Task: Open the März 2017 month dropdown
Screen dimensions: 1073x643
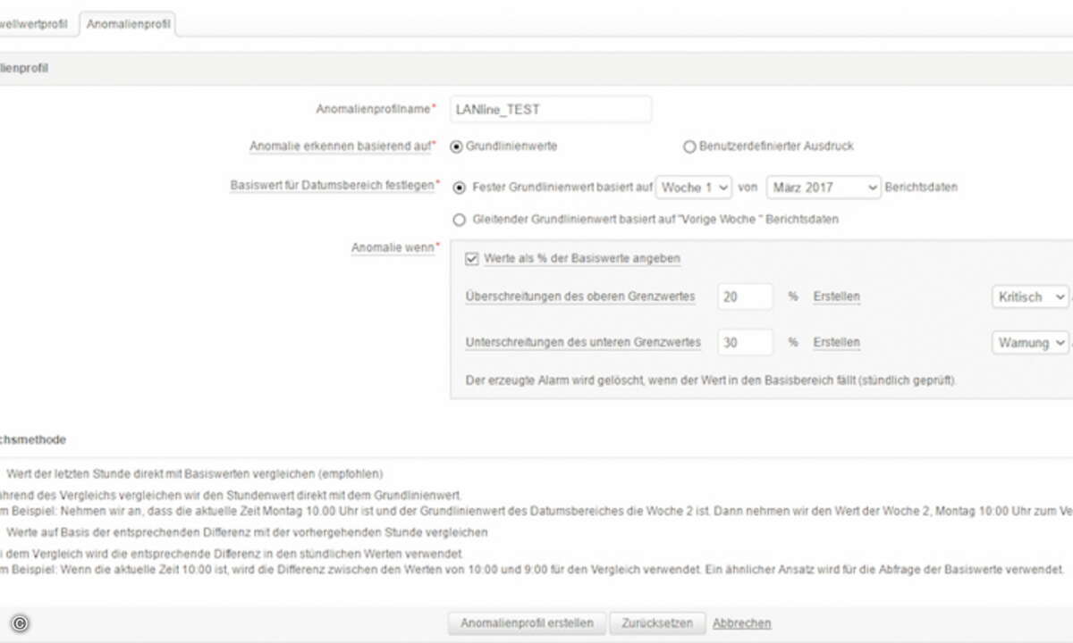Action: tap(824, 188)
